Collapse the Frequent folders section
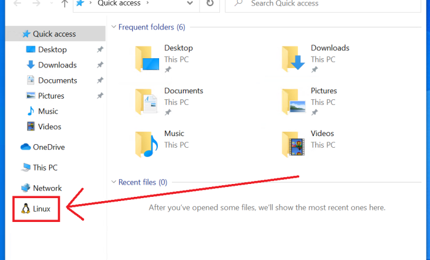This screenshot has width=430, height=260. coord(114,27)
